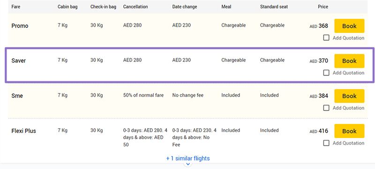Click the Price column header
Image resolution: width=375 pixels, height=169 pixels.
(323, 7)
